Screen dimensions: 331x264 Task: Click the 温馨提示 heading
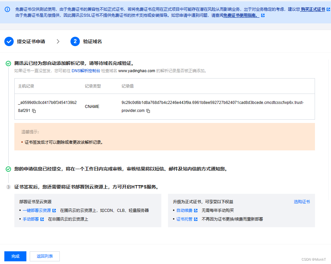(x=30, y=132)
